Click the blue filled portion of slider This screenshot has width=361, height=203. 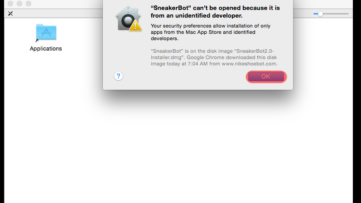click(x=315, y=14)
